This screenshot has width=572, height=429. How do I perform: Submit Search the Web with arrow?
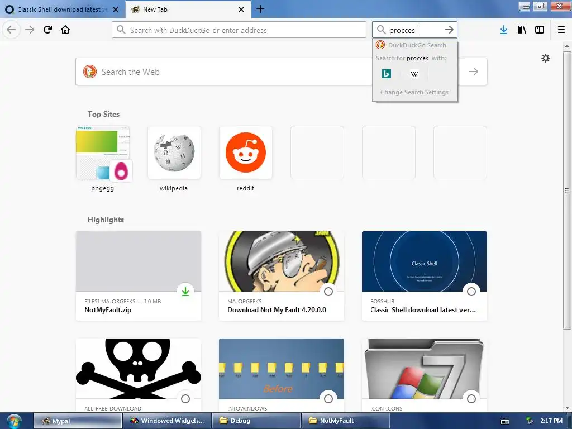point(473,71)
